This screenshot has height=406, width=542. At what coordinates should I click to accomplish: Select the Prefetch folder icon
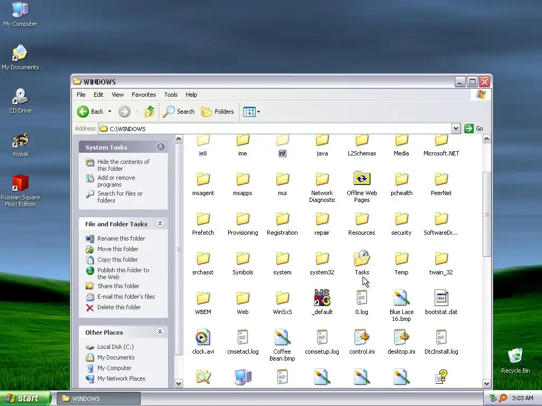click(x=203, y=218)
